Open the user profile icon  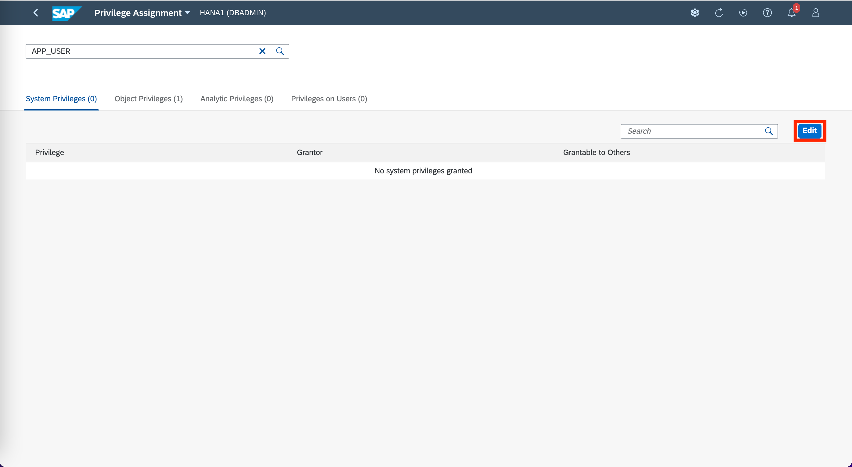(x=815, y=13)
